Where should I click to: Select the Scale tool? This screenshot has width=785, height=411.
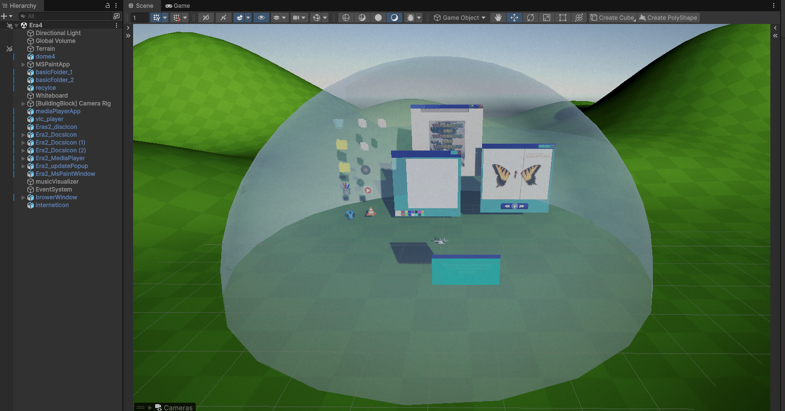[547, 18]
